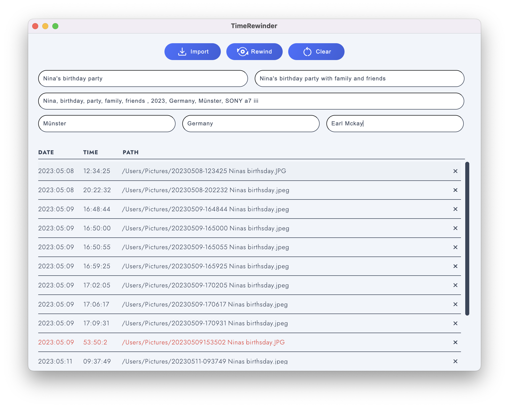Remove the 20:22:32 row with X icon
This screenshot has width=509, height=408.
point(455,190)
